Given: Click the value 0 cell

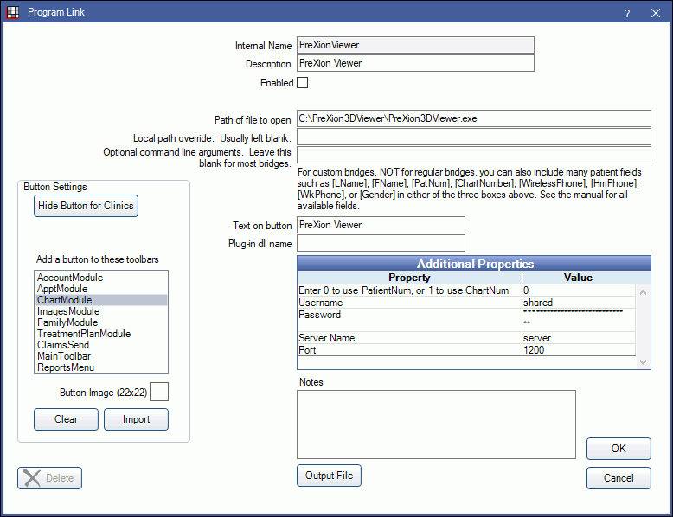Looking at the screenshot, I should coord(579,290).
